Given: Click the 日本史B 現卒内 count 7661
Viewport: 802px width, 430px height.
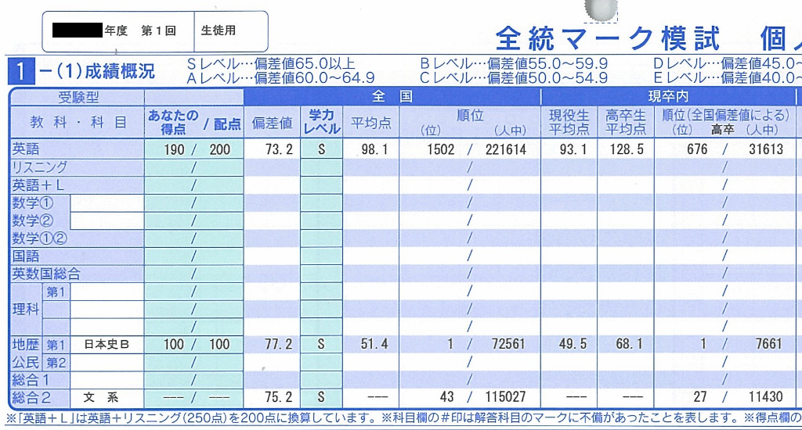Looking at the screenshot, I should 769,344.
